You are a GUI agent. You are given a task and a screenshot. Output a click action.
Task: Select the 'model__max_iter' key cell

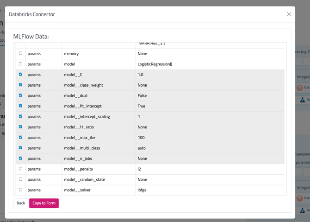(99, 138)
